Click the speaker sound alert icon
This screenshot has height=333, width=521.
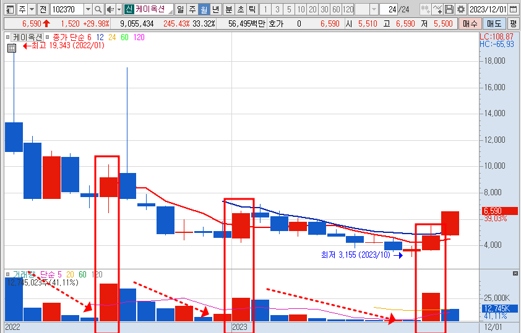click(x=110, y=9)
